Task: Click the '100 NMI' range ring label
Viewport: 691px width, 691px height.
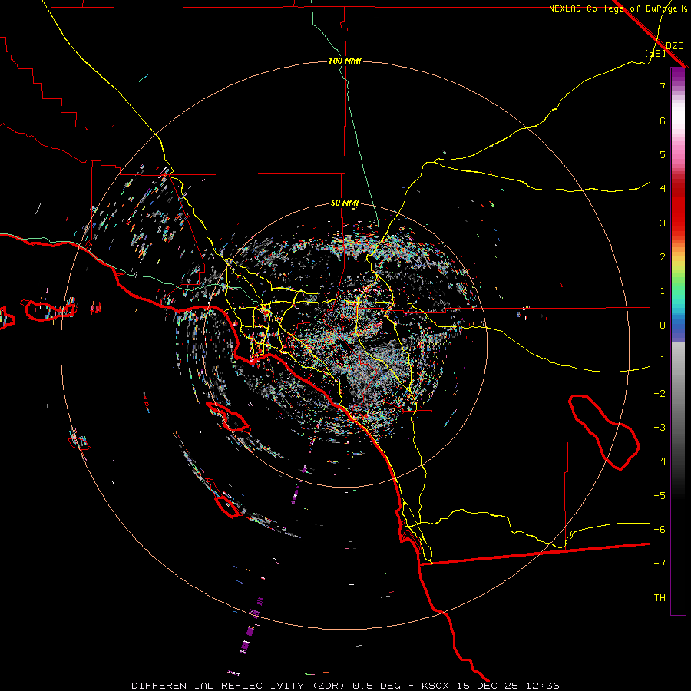Action: pyautogui.click(x=345, y=61)
